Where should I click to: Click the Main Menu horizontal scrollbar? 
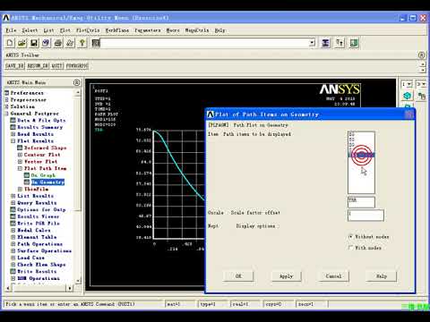tap(39, 288)
